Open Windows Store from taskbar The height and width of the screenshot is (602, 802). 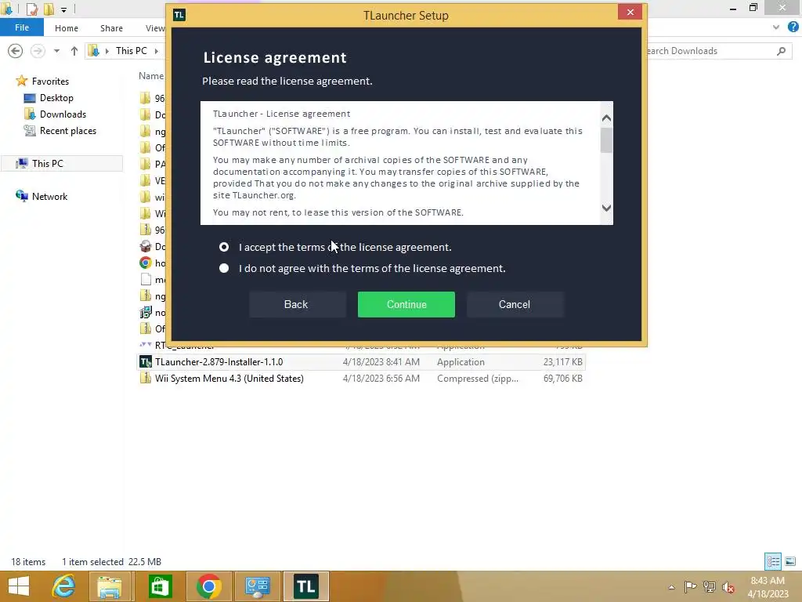(160, 586)
